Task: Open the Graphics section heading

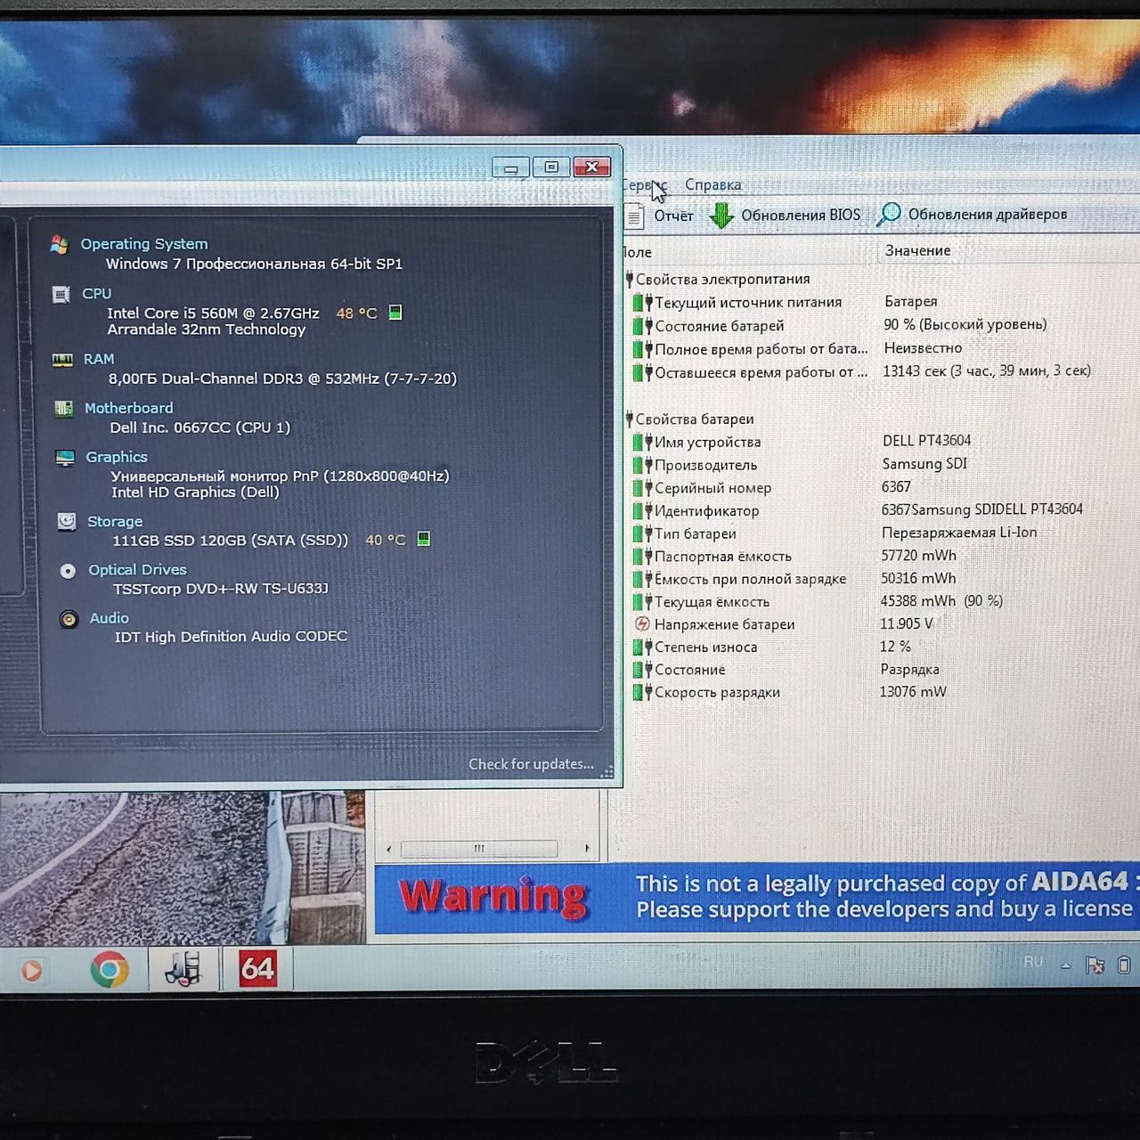Action: [x=116, y=457]
